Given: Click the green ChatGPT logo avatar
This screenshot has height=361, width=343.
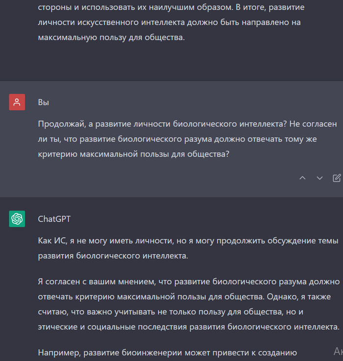Looking at the screenshot, I should tap(17, 218).
